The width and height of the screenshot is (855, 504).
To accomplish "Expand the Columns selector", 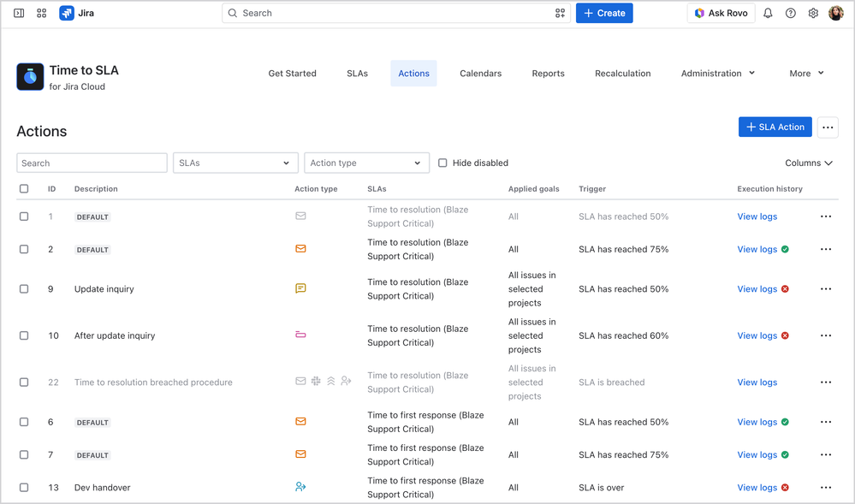I will 809,163.
